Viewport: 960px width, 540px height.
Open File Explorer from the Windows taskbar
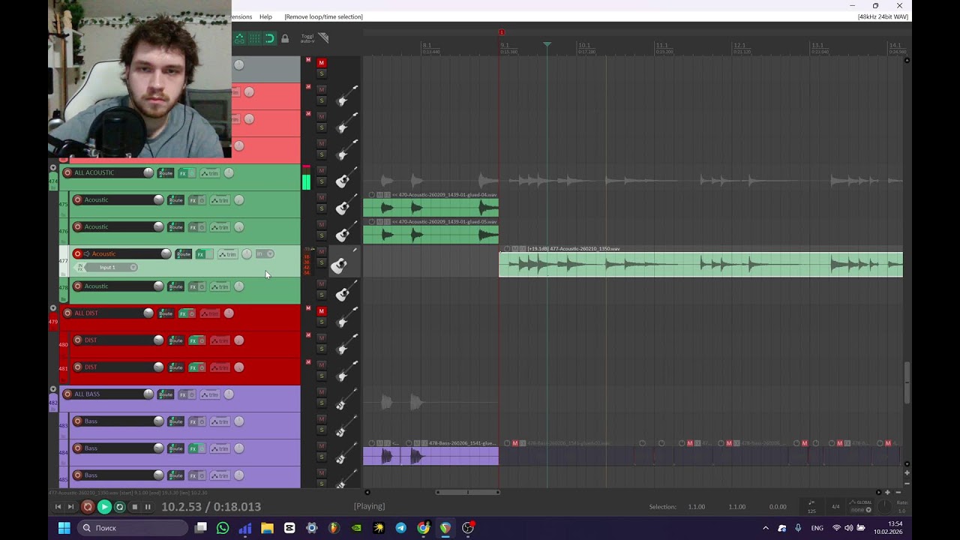(x=267, y=528)
